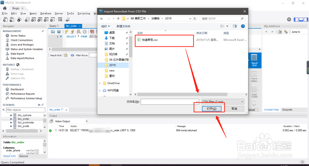Toggle the bottom output panel layout button

301,19
